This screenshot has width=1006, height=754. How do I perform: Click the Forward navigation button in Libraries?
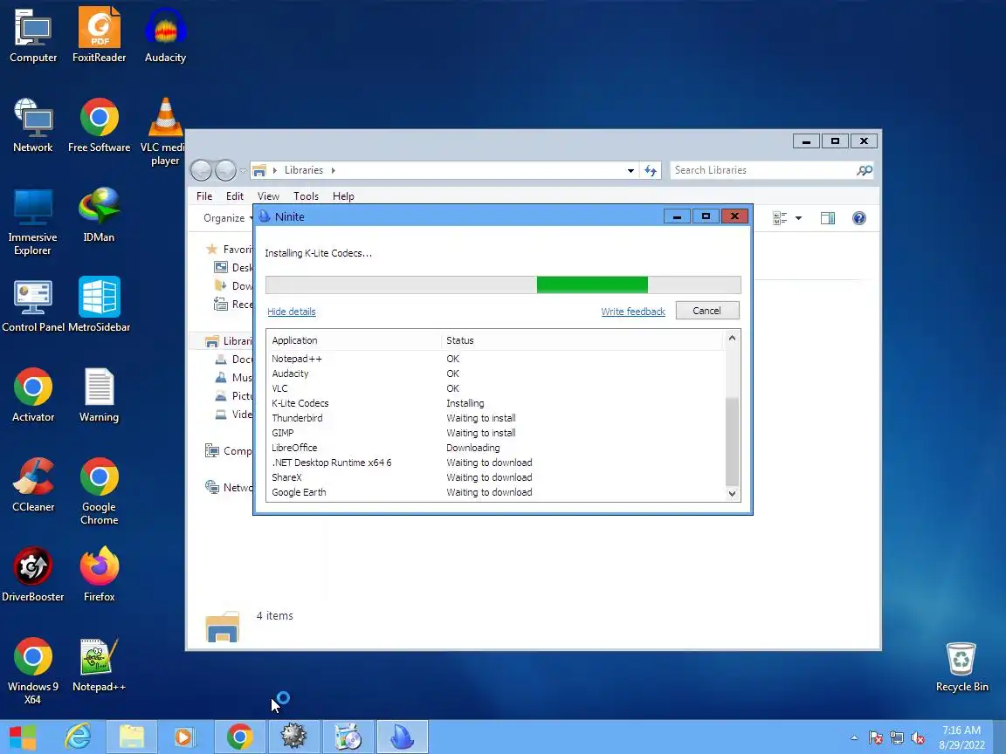point(225,170)
